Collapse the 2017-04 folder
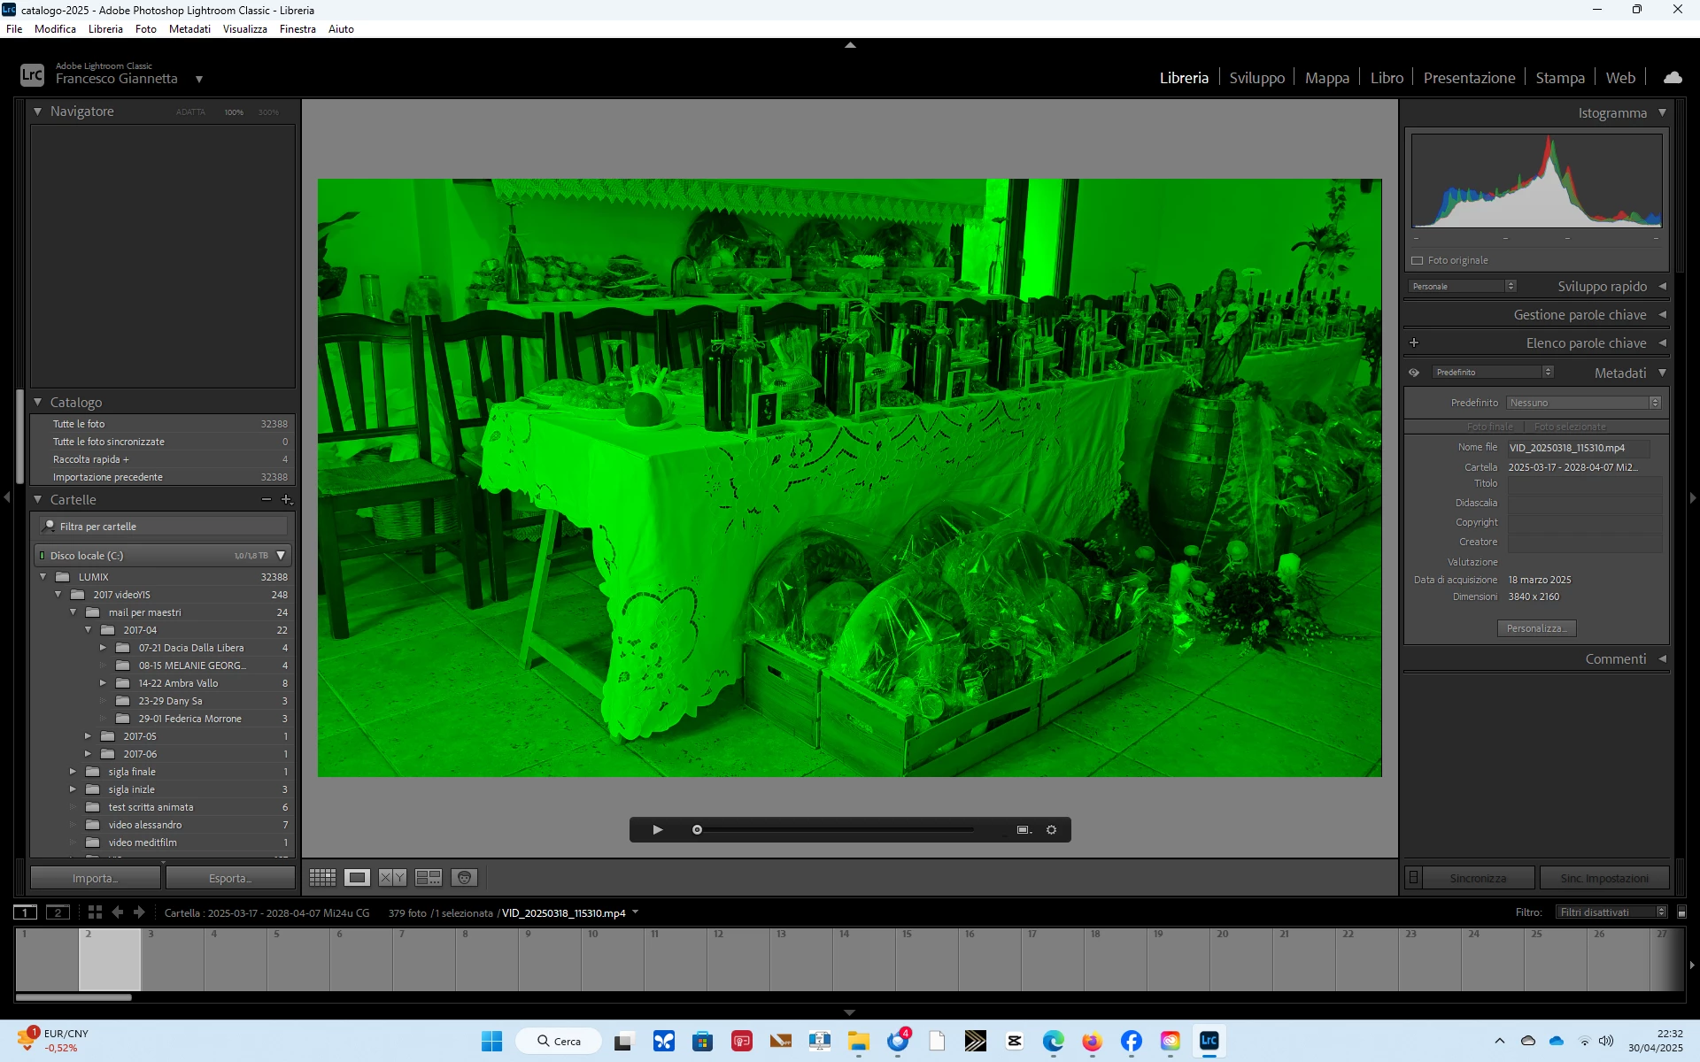Viewport: 1700px width, 1062px height. click(x=89, y=630)
